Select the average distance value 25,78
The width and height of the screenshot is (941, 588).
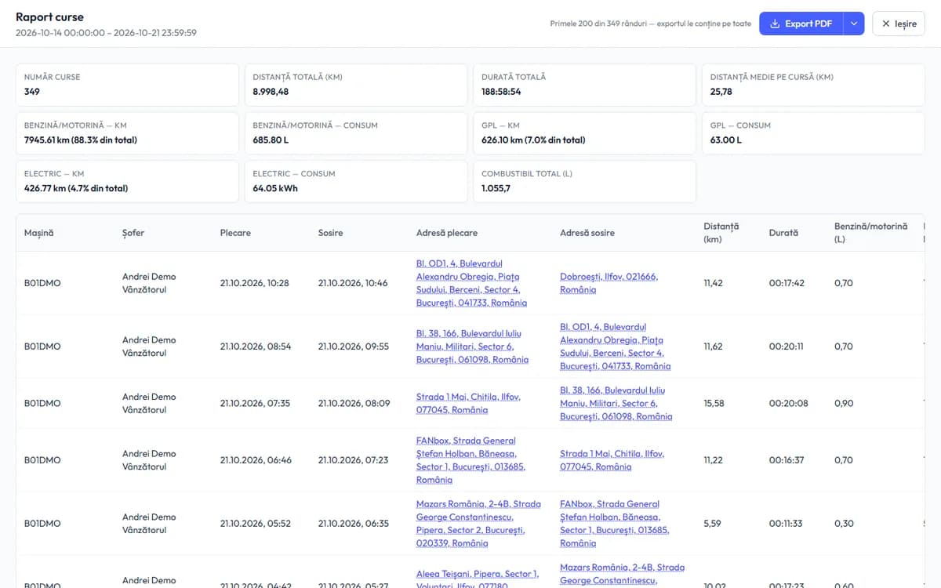pos(721,92)
